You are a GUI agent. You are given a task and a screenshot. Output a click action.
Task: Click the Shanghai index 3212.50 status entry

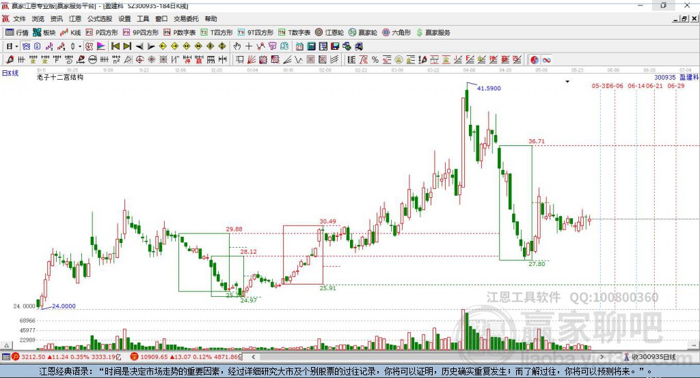pyautogui.click(x=66, y=357)
